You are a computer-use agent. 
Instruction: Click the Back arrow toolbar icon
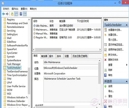[4, 14]
